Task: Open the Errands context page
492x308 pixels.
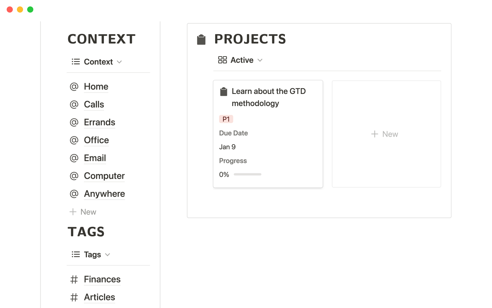Action: pyautogui.click(x=99, y=122)
